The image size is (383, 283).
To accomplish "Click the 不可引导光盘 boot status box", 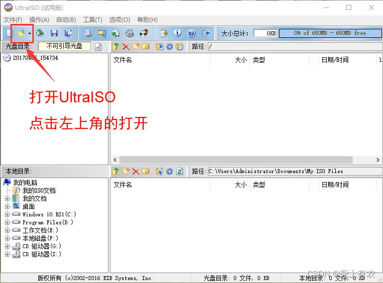I will 65,46.
